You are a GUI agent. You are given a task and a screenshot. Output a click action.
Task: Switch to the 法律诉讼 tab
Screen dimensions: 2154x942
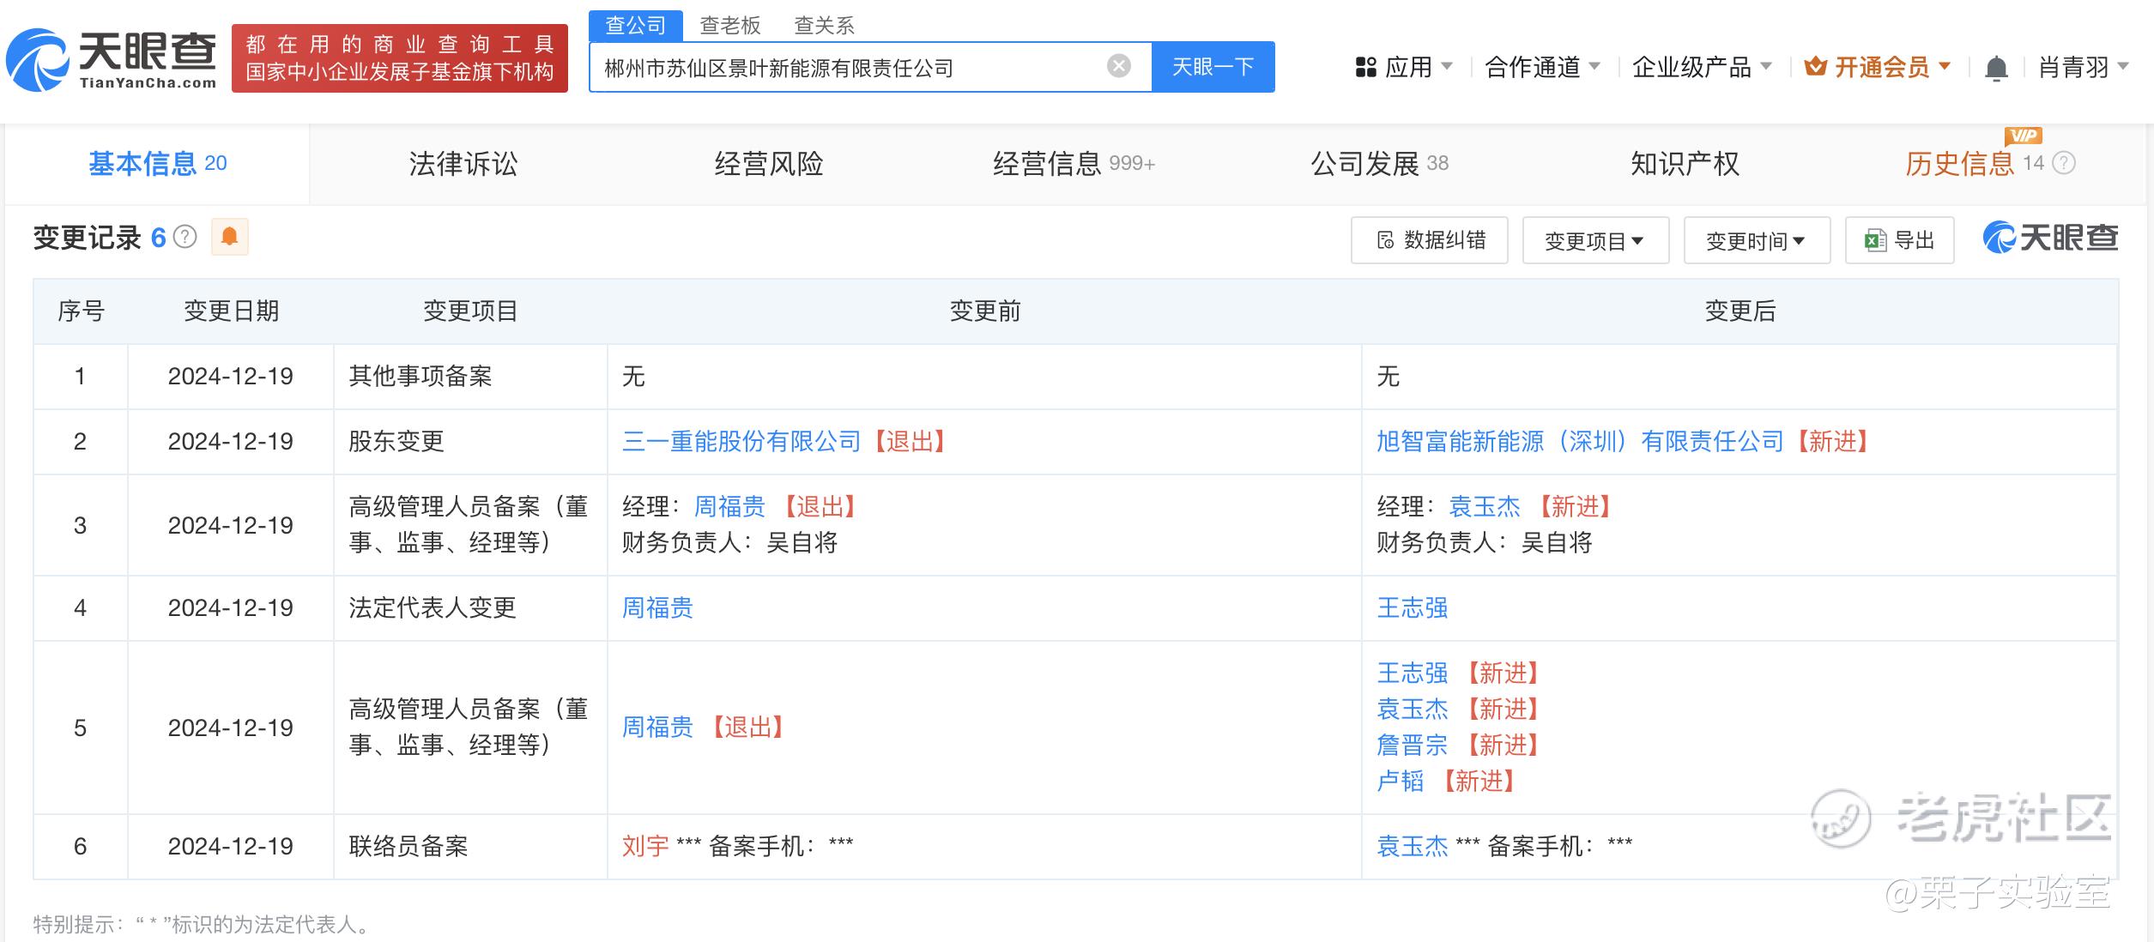pyautogui.click(x=463, y=164)
